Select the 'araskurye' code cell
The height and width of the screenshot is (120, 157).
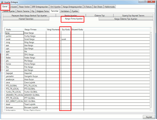(x=15, y=79)
